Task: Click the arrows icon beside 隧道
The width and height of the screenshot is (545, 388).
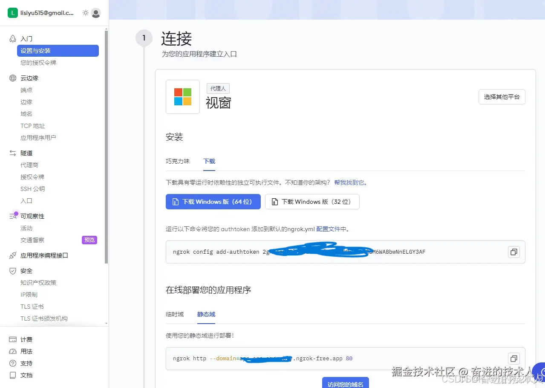Action: pos(13,153)
